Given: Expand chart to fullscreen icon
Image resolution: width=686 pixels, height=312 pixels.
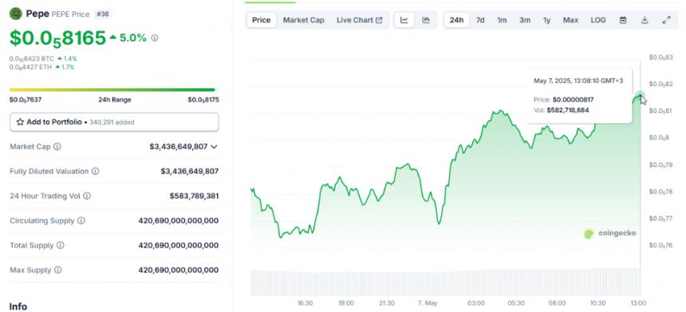Looking at the screenshot, I should (x=666, y=20).
